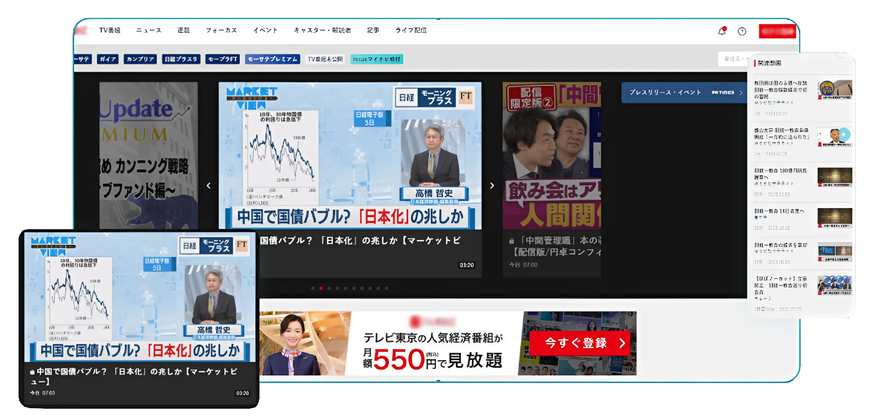Viewport: 874px width, 418px height.
Task: Go to previous carousel slide arrow
Action: (x=209, y=186)
